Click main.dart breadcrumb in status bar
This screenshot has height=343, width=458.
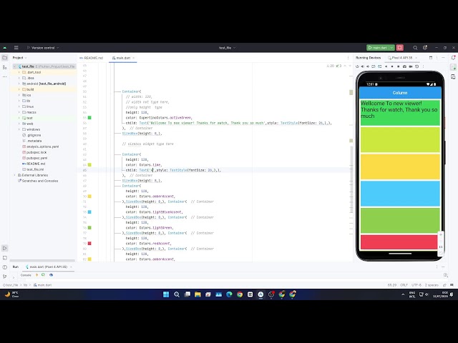coord(42,285)
